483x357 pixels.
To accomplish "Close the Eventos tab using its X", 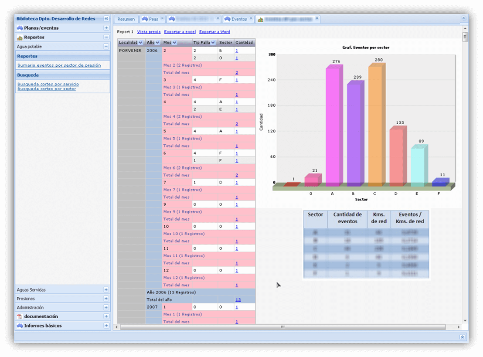I will tap(251, 19).
